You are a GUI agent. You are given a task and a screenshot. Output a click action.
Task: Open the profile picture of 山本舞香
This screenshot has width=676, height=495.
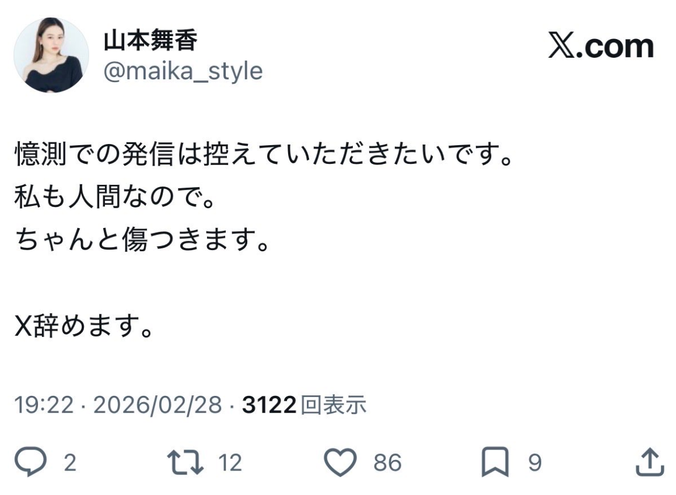click(x=53, y=53)
